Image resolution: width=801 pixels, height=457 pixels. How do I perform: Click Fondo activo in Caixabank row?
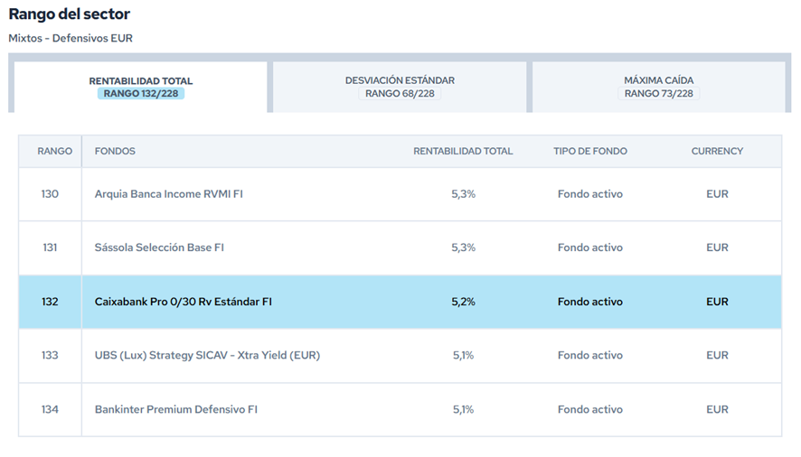coord(590,302)
